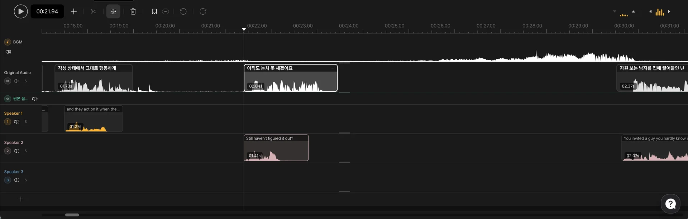Select the partially hidden '...' Speaker 1 clip
The width and height of the screenshot is (688, 219).
[x=45, y=119]
